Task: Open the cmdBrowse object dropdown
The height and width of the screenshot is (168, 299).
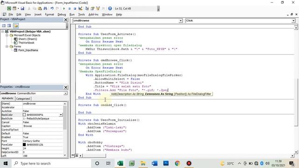Action: 180,21
